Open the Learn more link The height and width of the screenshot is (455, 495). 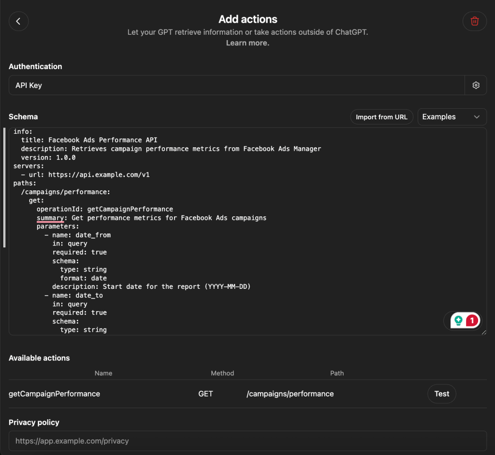point(247,43)
